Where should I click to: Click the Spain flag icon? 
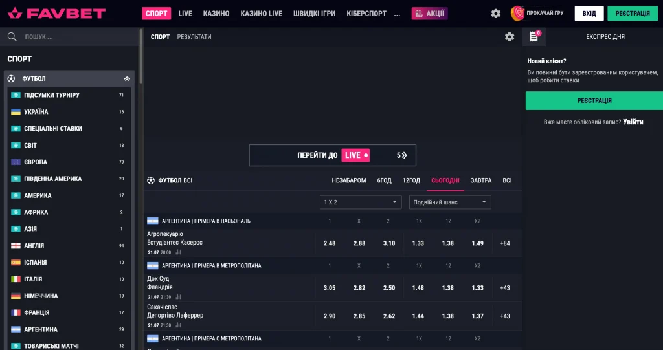16,263
